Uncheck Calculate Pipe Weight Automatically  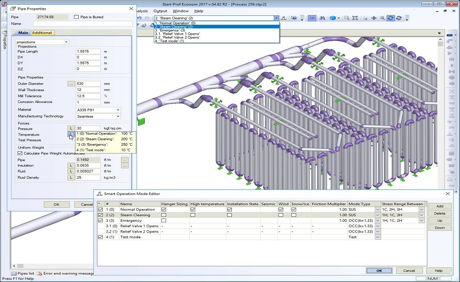coord(20,153)
